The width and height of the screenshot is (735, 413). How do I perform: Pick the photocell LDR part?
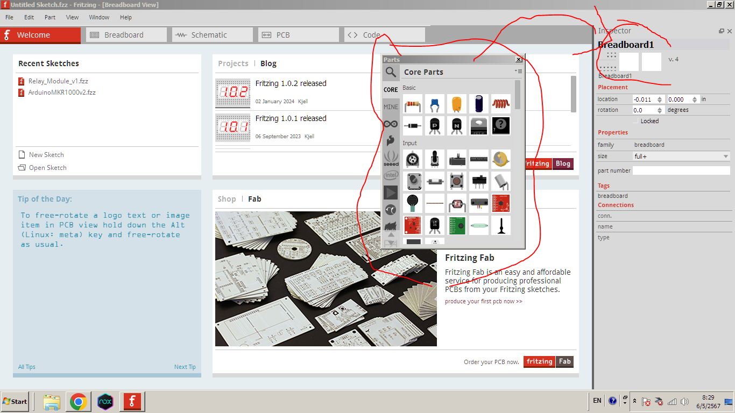[457, 203]
